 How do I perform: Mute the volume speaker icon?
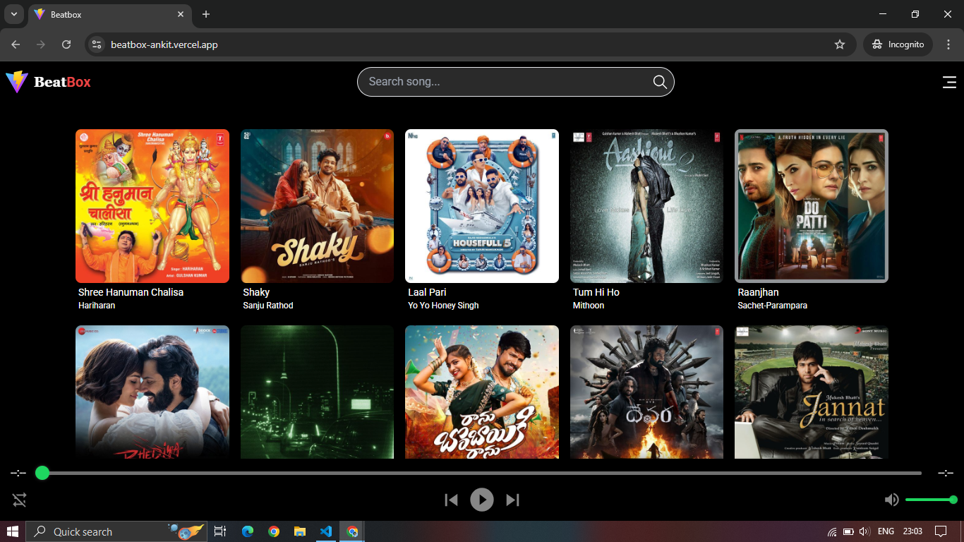point(892,500)
